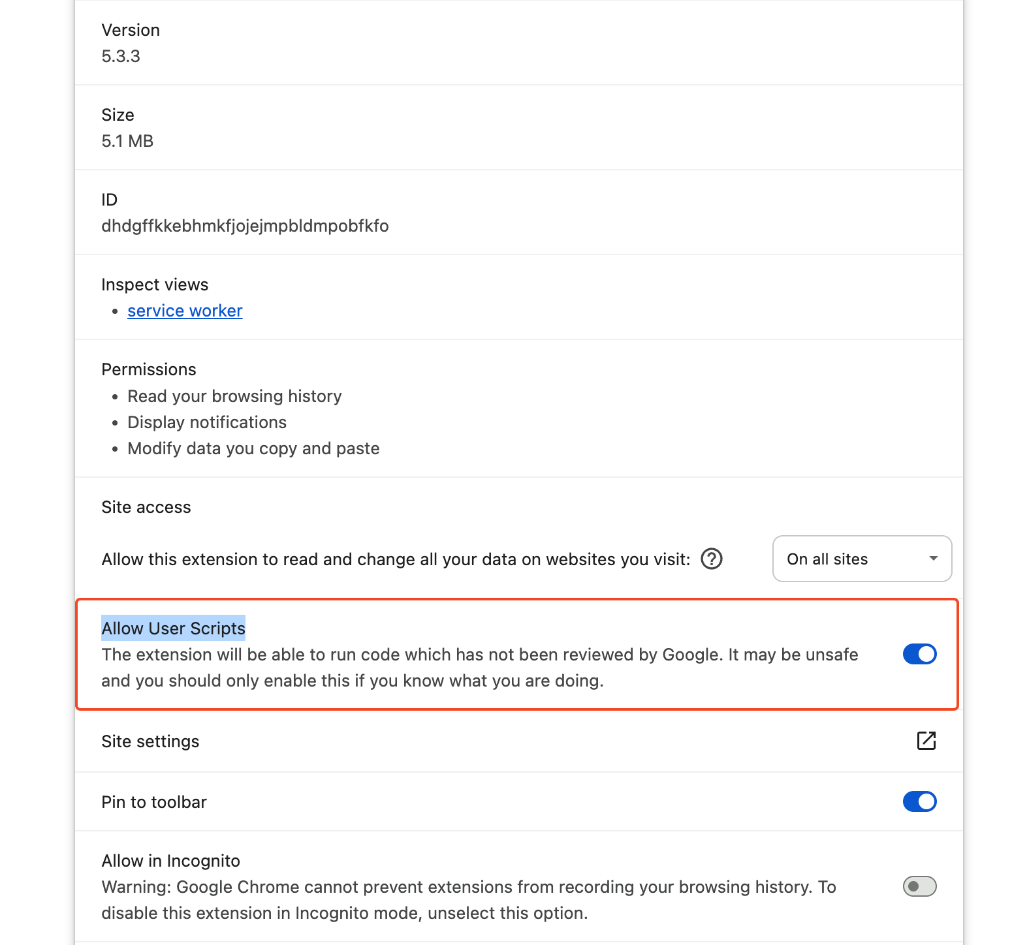Disable the Allow User Scripts toggle

pos(920,654)
